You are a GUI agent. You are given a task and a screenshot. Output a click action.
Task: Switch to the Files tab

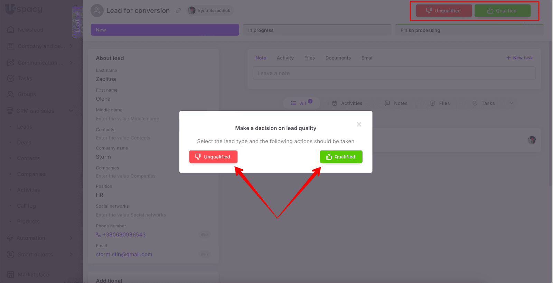[x=310, y=58]
